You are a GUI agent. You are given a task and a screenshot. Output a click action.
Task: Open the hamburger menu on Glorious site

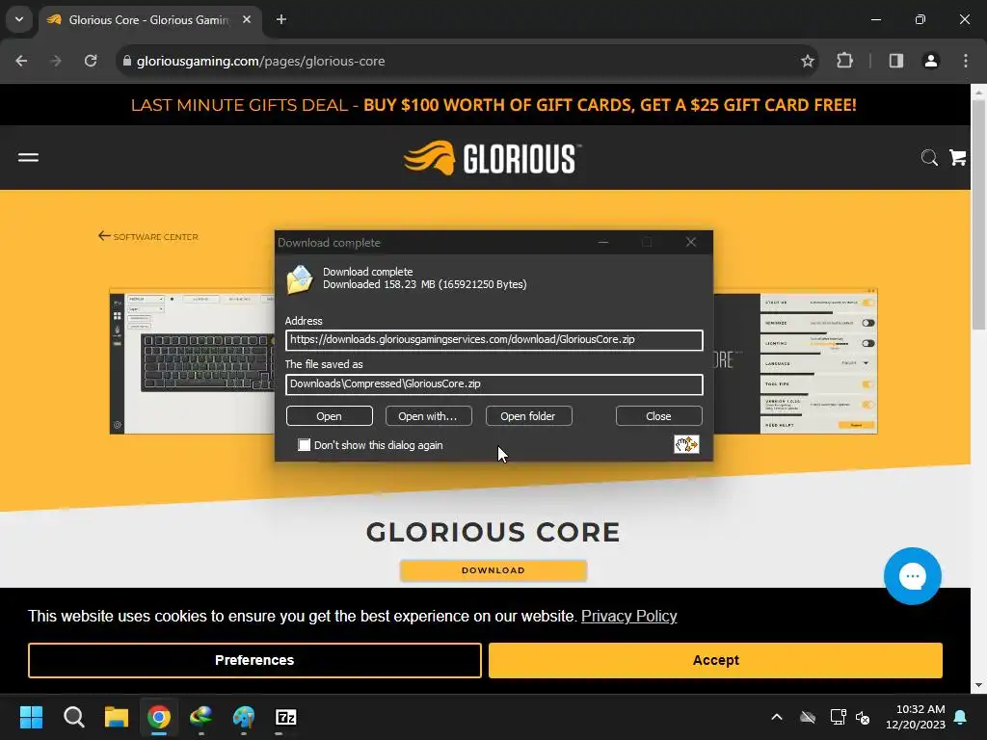coord(28,157)
